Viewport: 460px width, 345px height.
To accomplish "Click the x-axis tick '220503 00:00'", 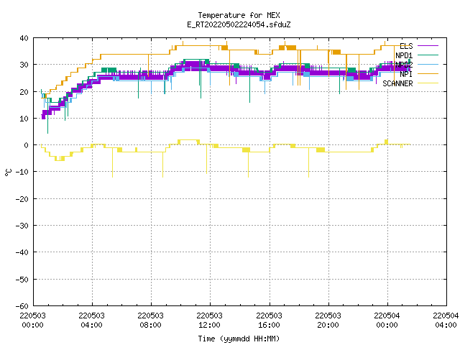I will [32, 321].
